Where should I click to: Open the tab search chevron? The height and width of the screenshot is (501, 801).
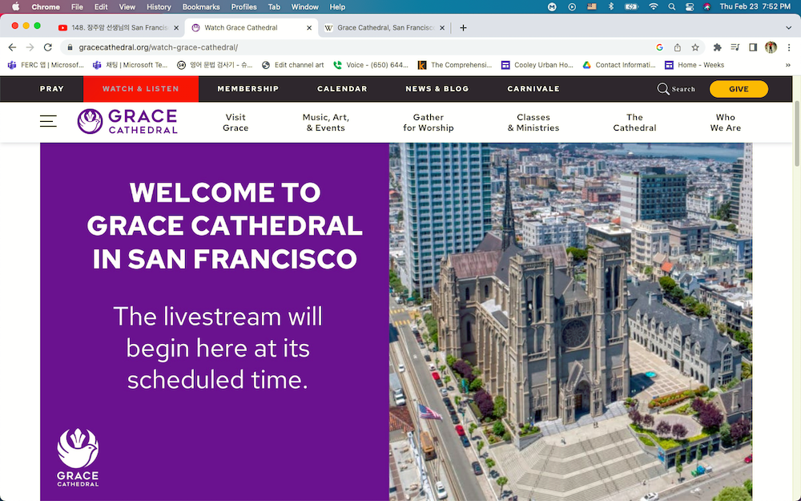(788, 27)
